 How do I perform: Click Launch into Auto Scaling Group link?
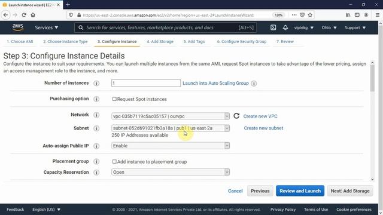(215, 83)
